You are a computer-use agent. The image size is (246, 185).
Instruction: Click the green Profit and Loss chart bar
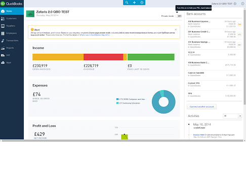click(x=125, y=137)
